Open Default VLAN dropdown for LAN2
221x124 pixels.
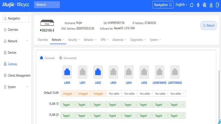coord(99,93)
